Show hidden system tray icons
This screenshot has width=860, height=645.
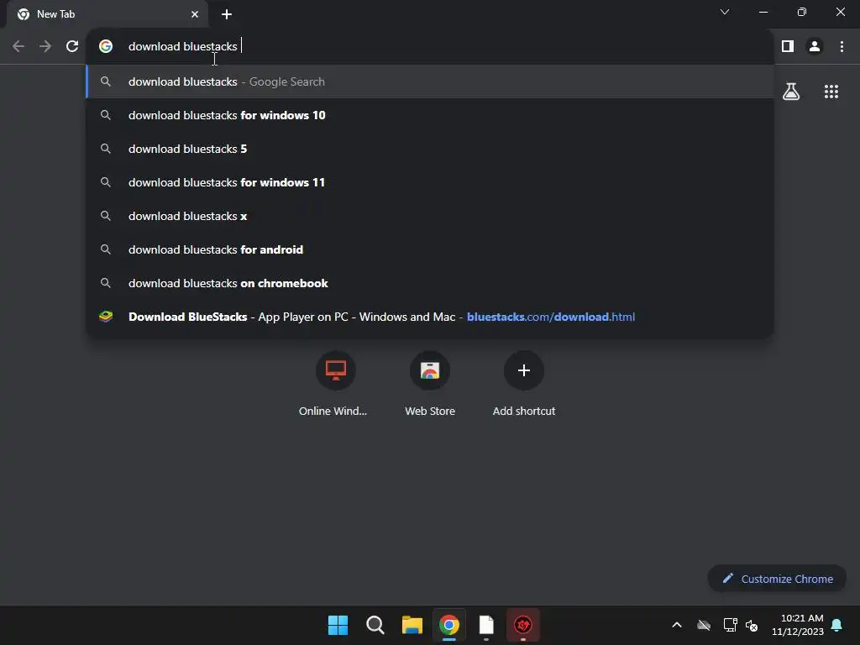pos(677,625)
